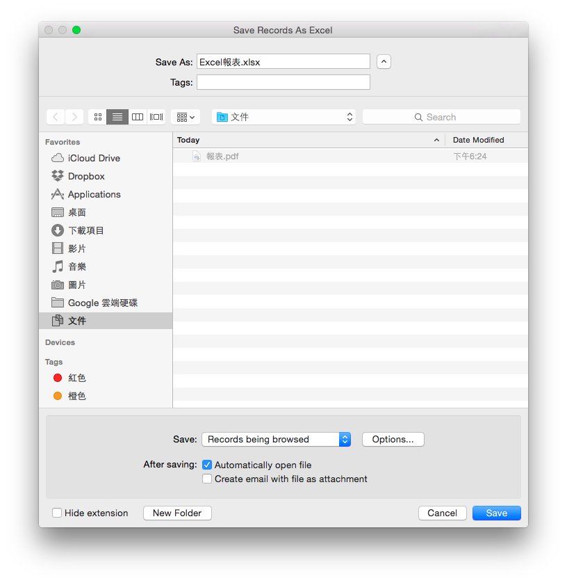The width and height of the screenshot is (567, 583).
Task: Open 下載項目 downloads in sidebar
Action: 106,230
